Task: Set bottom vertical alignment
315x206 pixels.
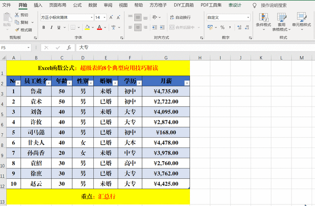Action: pos(145,17)
